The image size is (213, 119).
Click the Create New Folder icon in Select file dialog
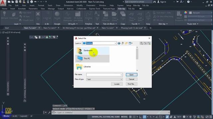126,43
